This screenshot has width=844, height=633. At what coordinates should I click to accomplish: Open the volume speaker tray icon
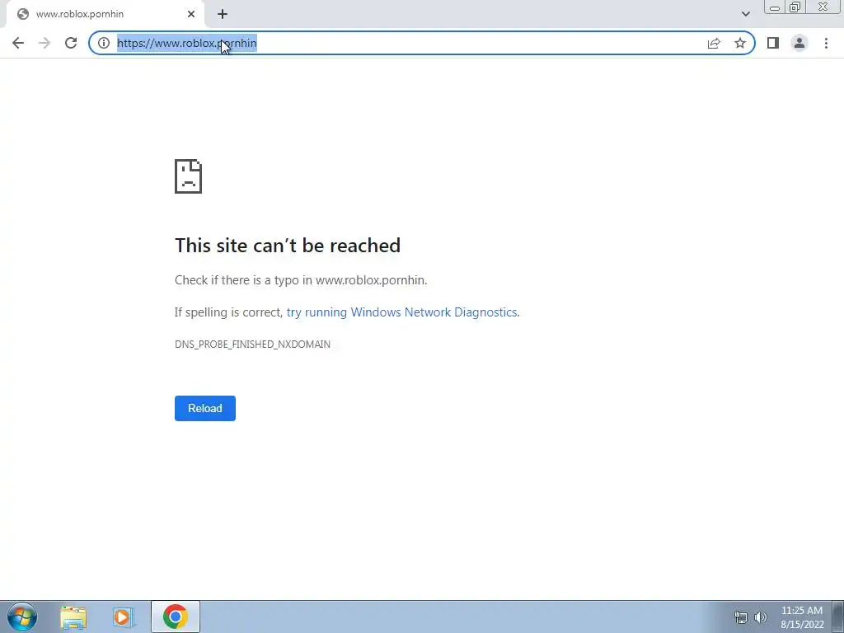tap(761, 617)
